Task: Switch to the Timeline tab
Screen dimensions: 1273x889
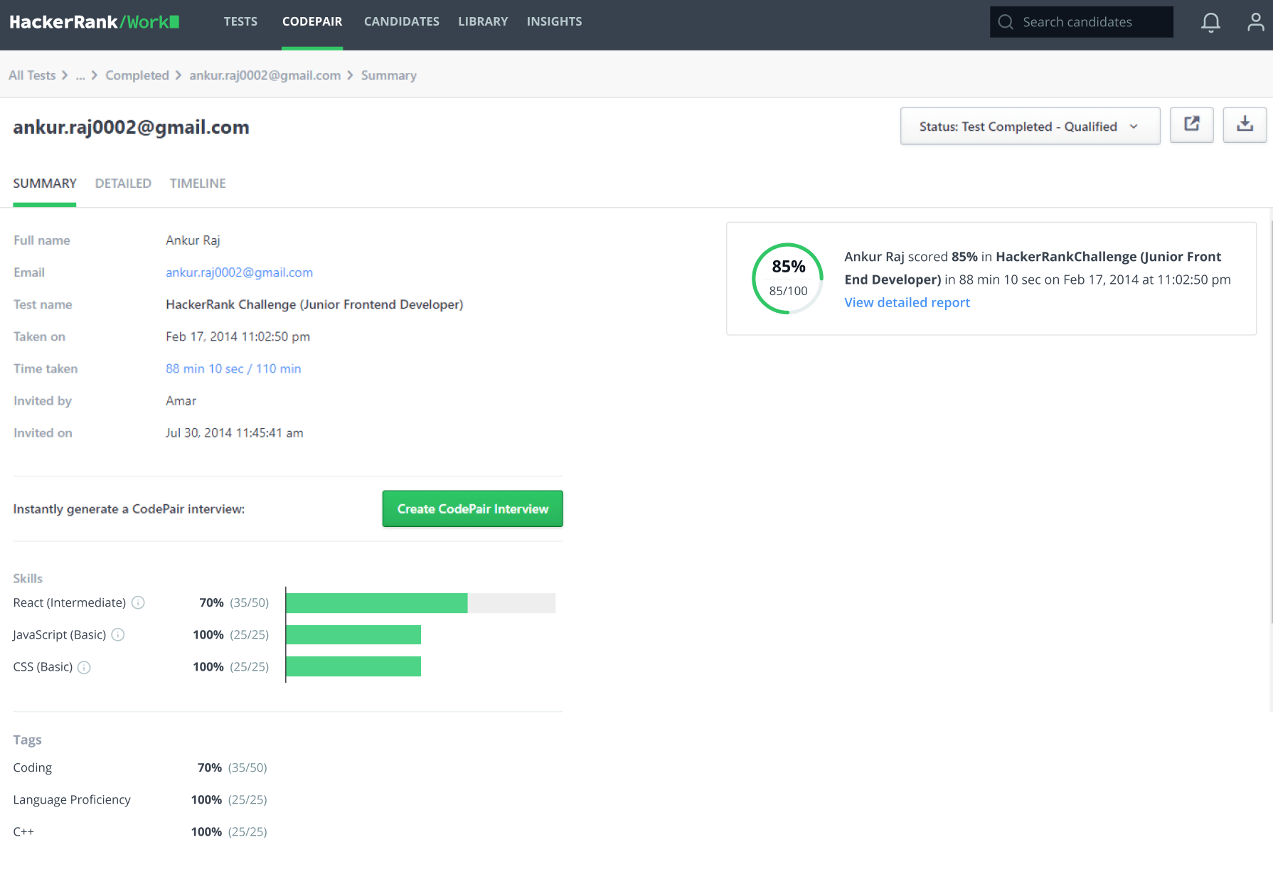Action: pyautogui.click(x=198, y=183)
